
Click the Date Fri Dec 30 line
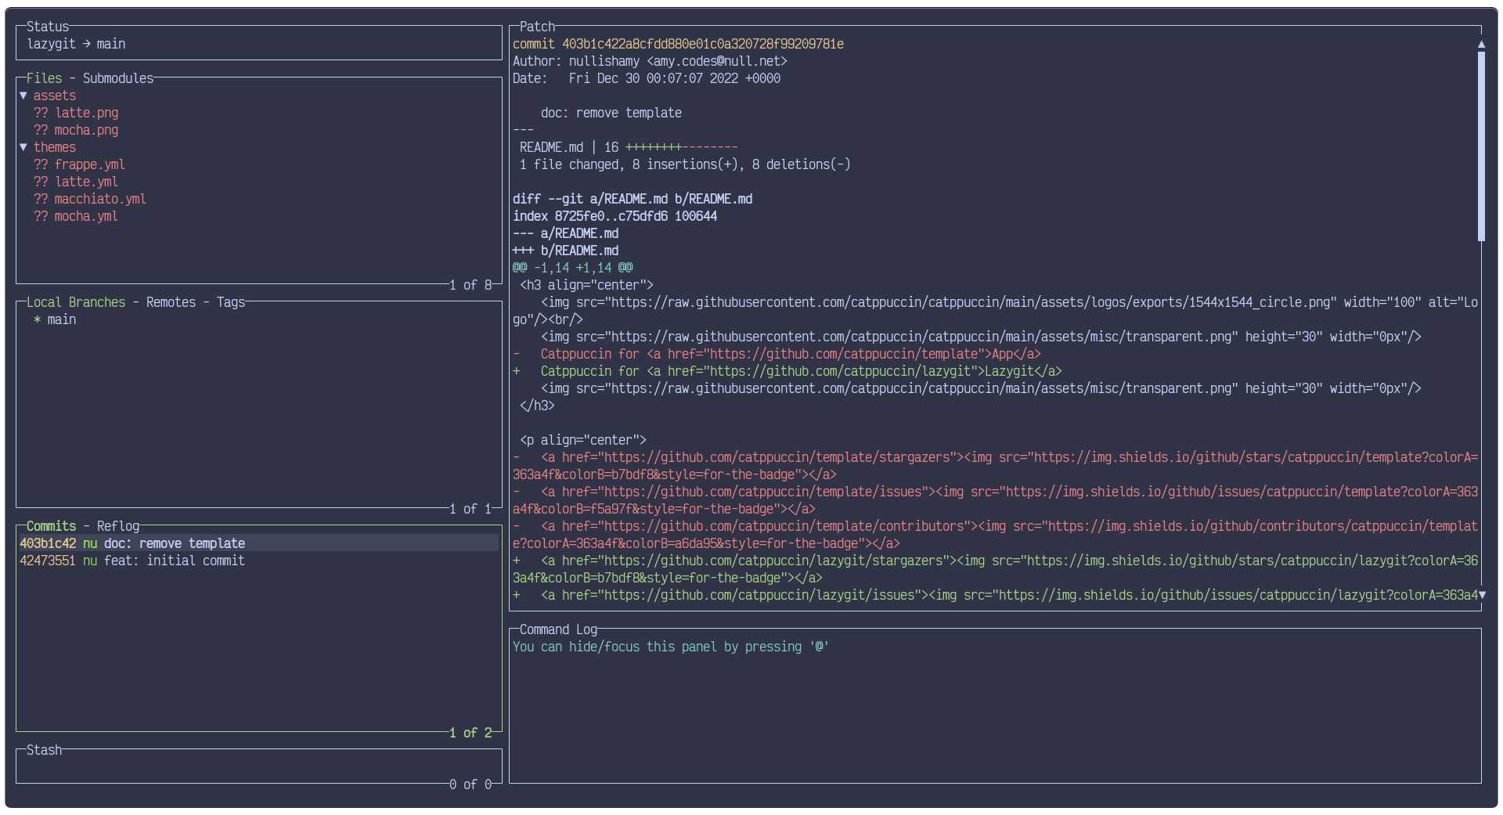pos(647,78)
